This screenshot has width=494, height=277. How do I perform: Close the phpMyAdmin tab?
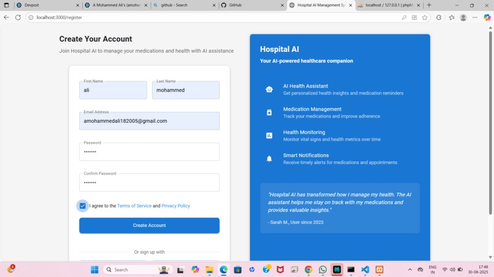[419, 6]
